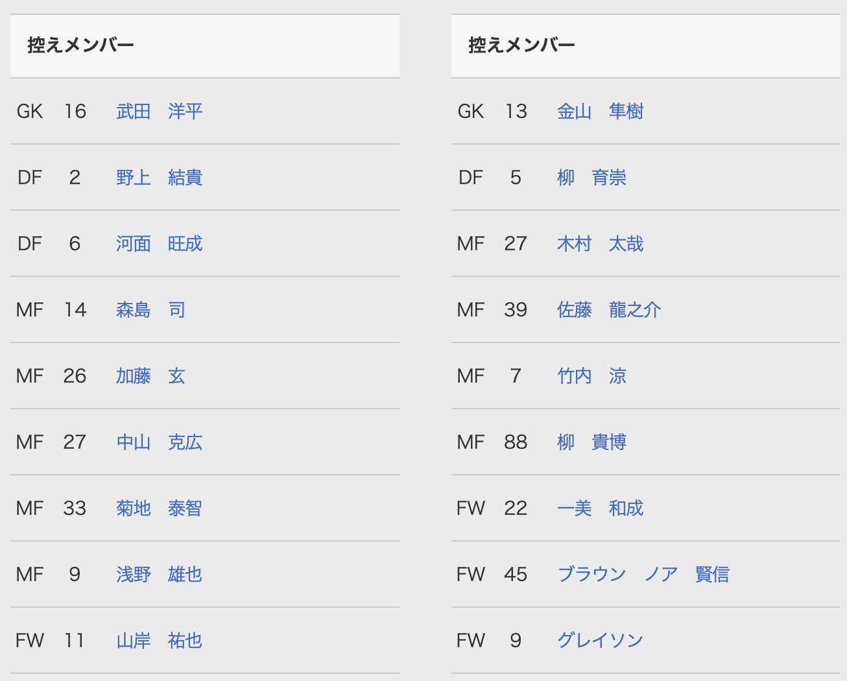The height and width of the screenshot is (681, 847).
Task: Open 加藤 玄 profile link
Action: tap(151, 376)
